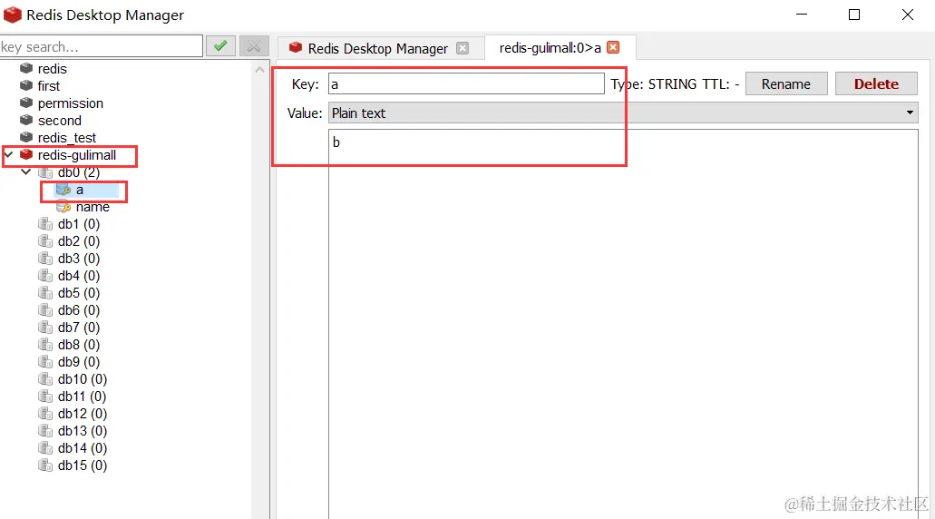Image resolution: width=935 pixels, height=519 pixels.
Task: Click the db9 database icon
Action: coord(45,362)
